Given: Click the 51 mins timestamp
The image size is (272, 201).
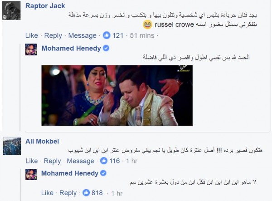Looking at the screenshot, I should (142, 35).
